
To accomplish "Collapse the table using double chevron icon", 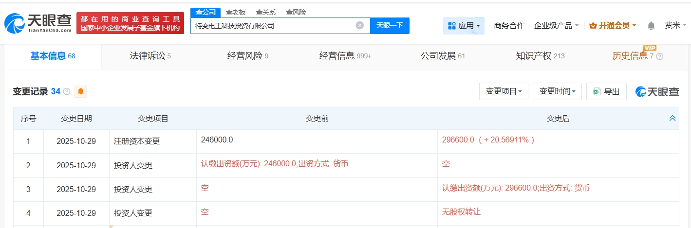I will click(x=672, y=118).
